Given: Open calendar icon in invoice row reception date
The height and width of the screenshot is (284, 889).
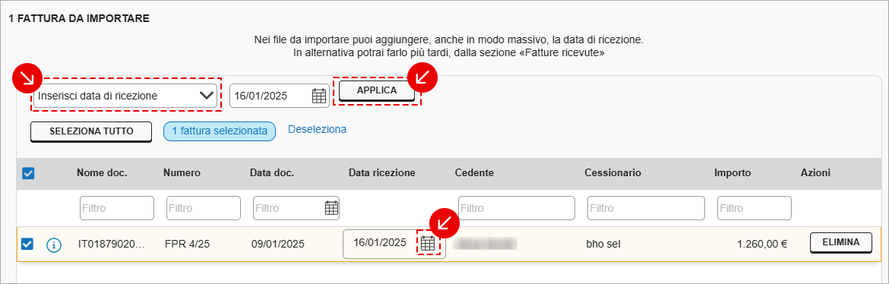Looking at the screenshot, I should (428, 244).
